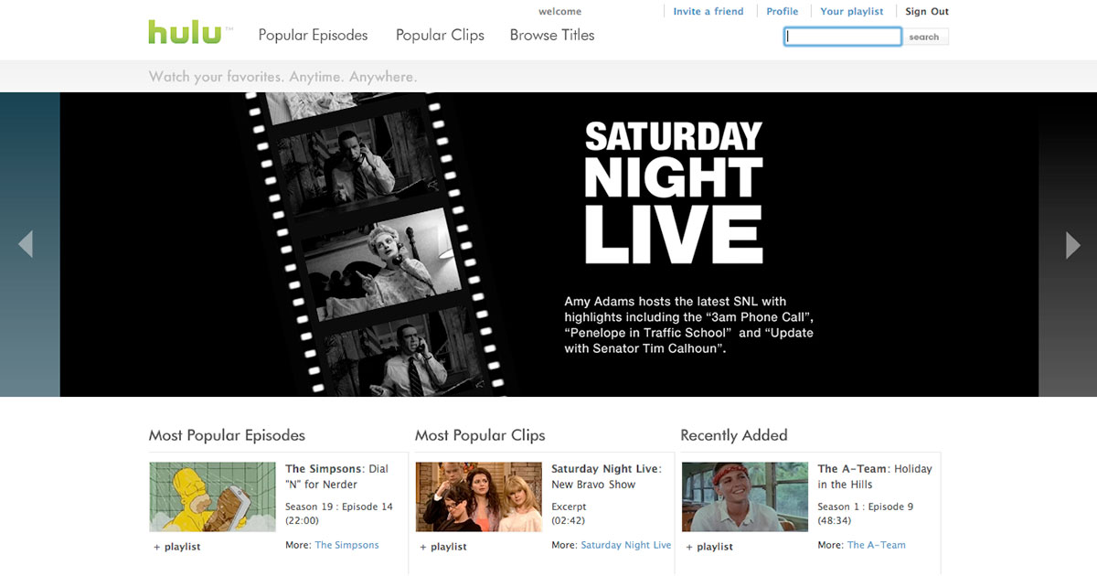Show next featured banner with right arrow
The height and width of the screenshot is (576, 1097).
[1073, 244]
